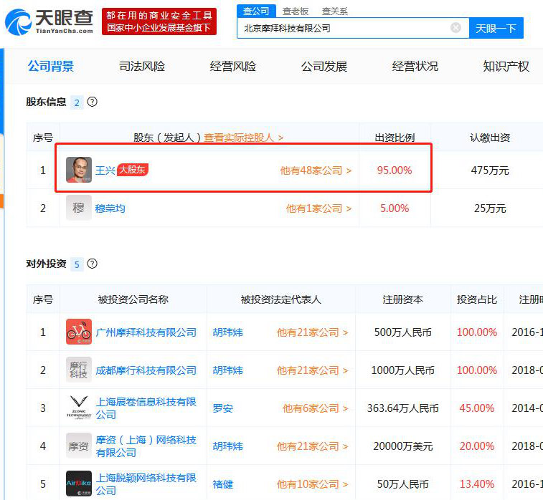Click the 363.64万人民币 registered capital
Image resolution: width=543 pixels, height=500 pixels.
(x=402, y=408)
